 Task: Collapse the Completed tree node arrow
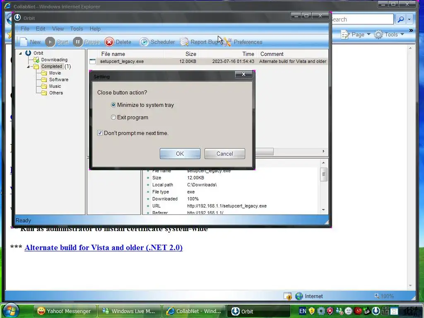[29, 67]
